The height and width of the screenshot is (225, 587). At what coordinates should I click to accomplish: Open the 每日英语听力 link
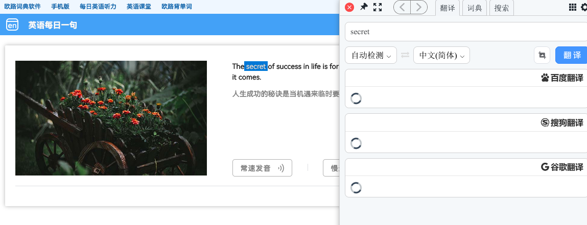[x=98, y=6]
